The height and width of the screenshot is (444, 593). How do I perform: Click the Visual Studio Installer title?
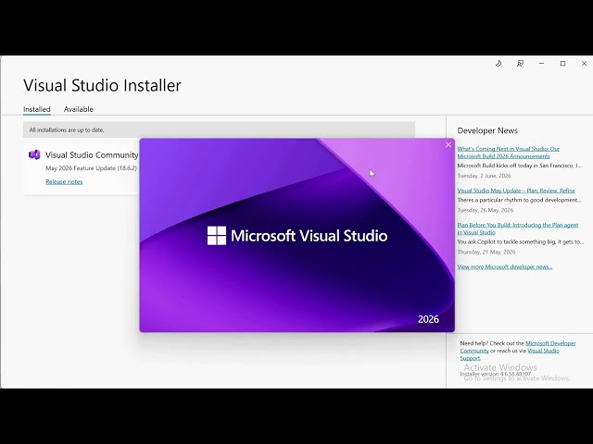click(102, 85)
